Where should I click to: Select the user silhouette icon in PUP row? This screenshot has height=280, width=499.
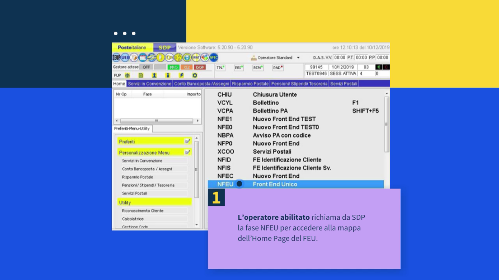[154, 76]
